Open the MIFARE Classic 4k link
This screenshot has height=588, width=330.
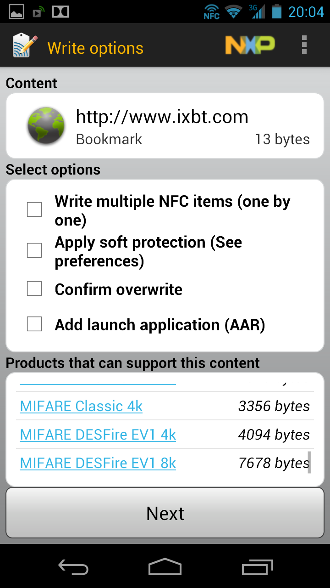coord(82,406)
